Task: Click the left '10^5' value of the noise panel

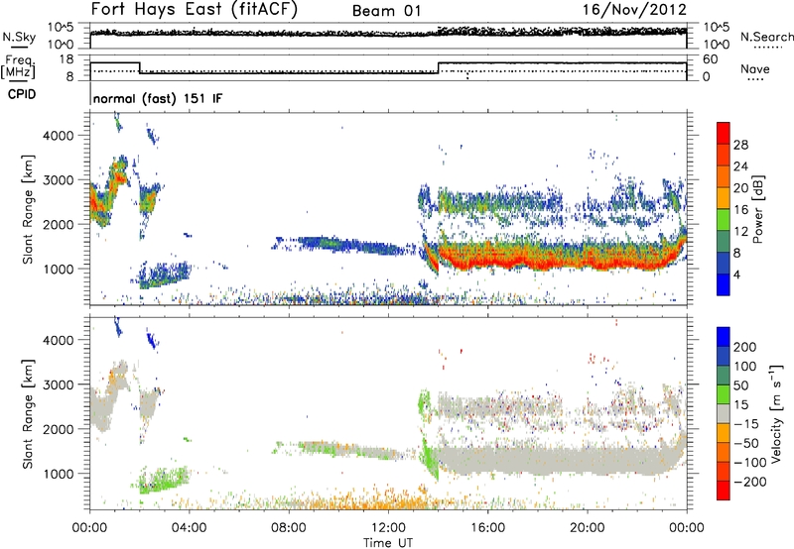Action: [x=61, y=28]
